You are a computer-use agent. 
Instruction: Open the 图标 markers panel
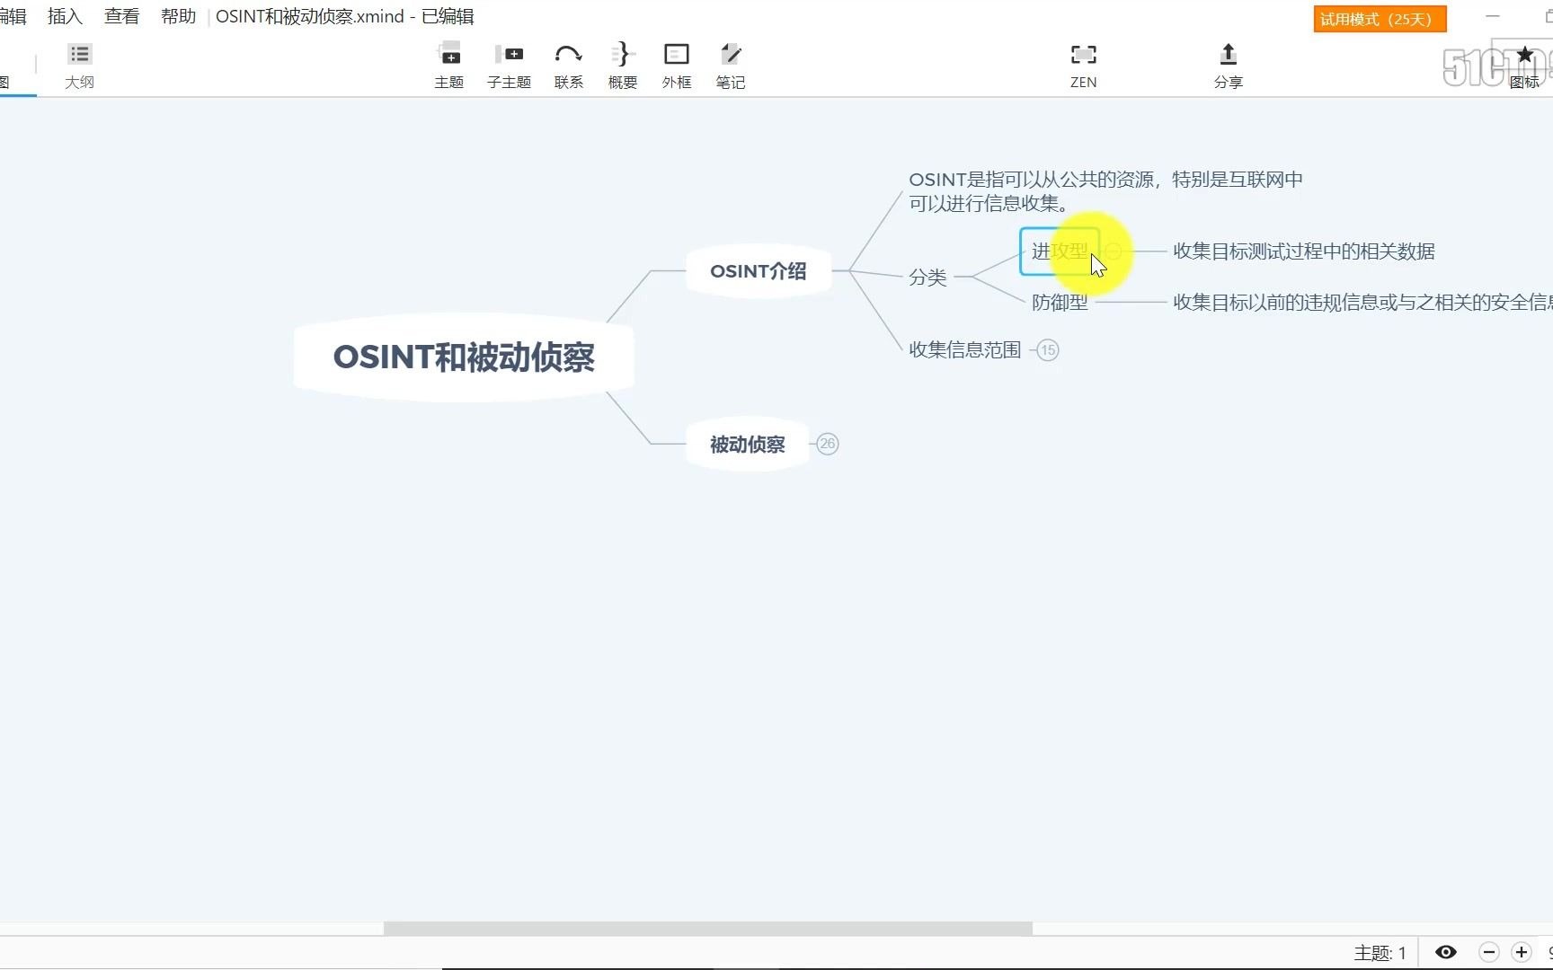[x=1524, y=66]
